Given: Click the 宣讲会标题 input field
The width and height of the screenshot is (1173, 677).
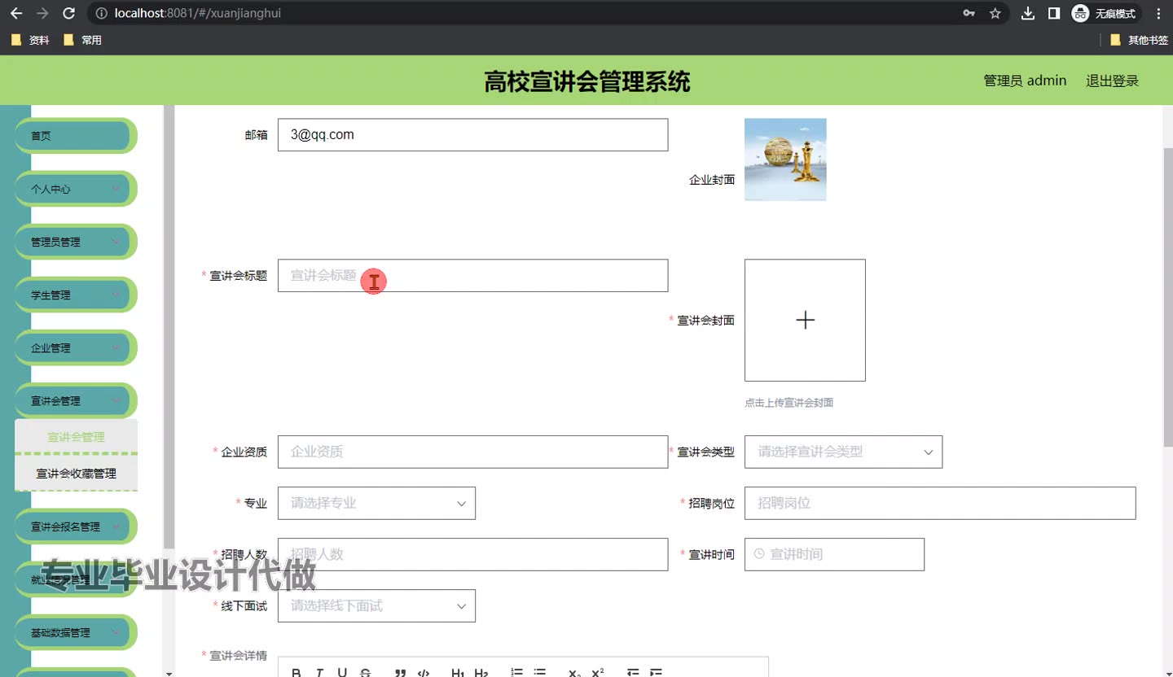Looking at the screenshot, I should pos(472,275).
